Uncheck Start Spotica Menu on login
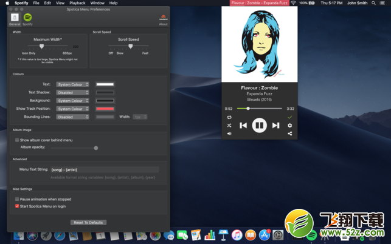 (x=17, y=206)
